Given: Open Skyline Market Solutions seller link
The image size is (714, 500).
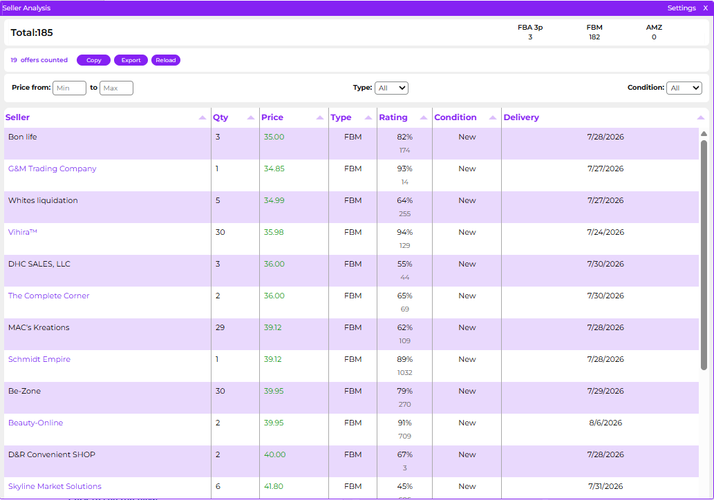Looking at the screenshot, I should point(55,486).
